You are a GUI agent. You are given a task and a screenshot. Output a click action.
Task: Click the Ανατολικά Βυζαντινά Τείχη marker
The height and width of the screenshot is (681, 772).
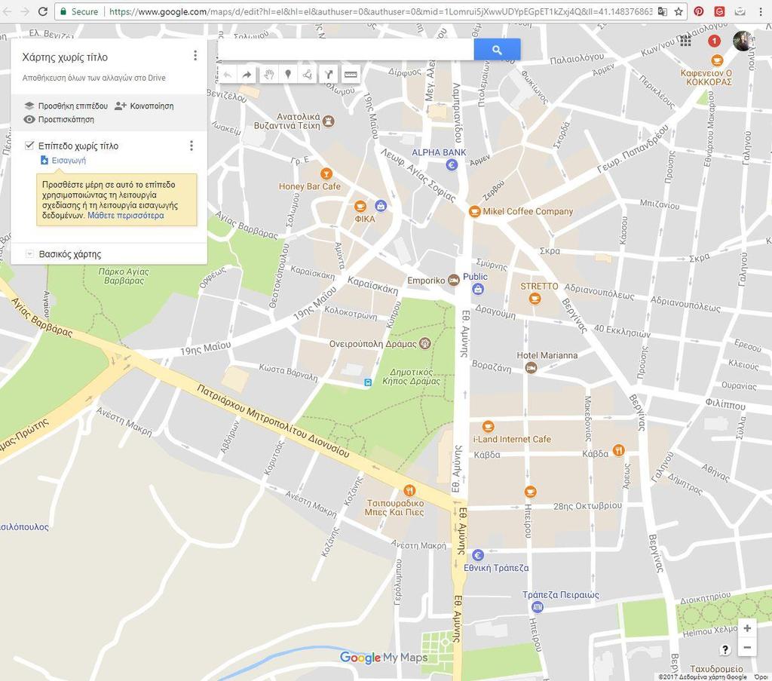click(329, 121)
